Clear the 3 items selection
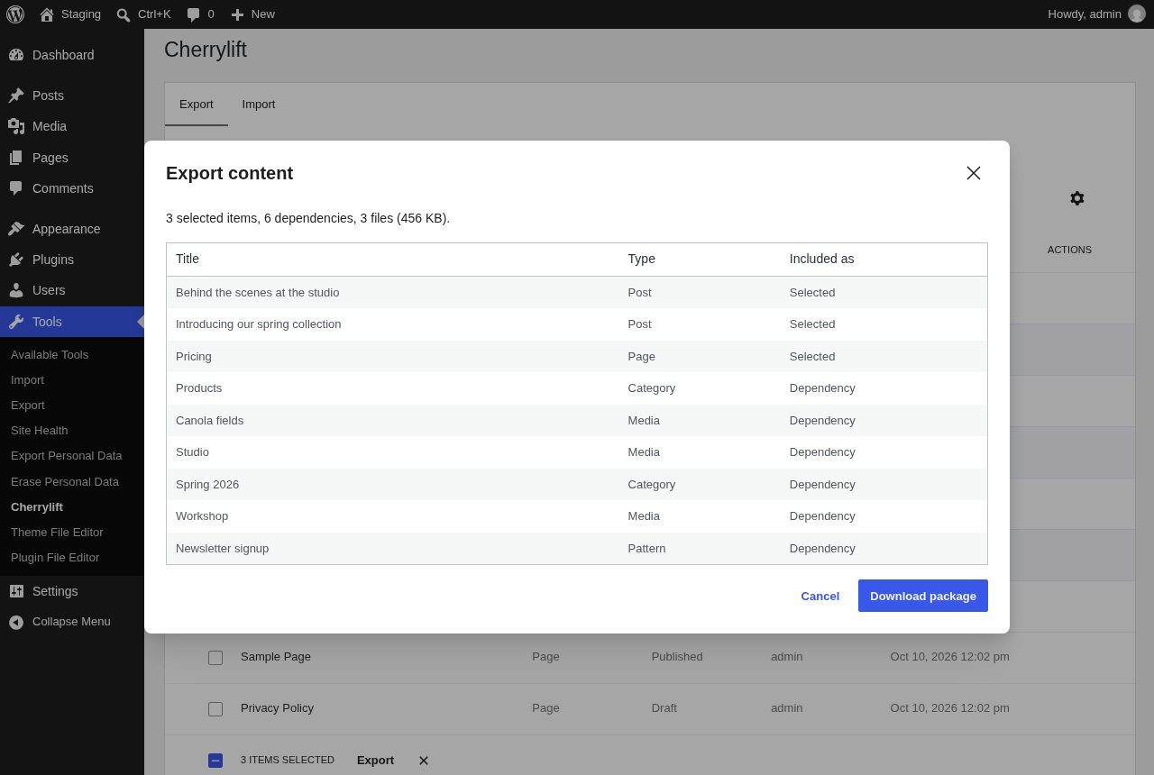Screen dimensions: 1154x775 click(424, 761)
